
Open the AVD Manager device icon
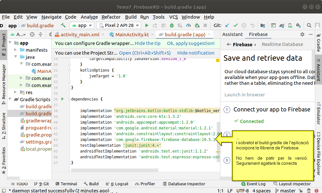click(x=290, y=25)
